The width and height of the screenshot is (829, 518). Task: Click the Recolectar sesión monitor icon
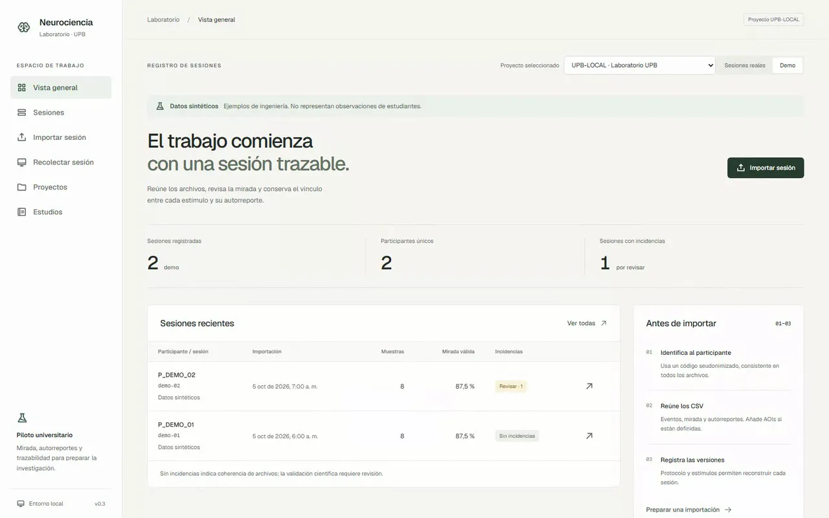tap(22, 163)
